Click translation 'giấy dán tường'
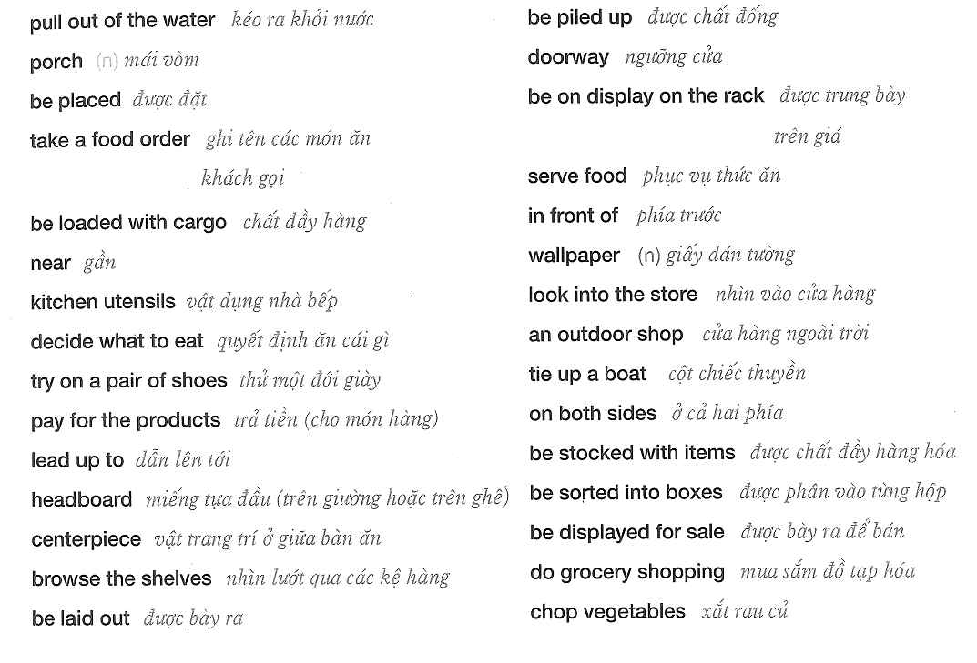 730,256
